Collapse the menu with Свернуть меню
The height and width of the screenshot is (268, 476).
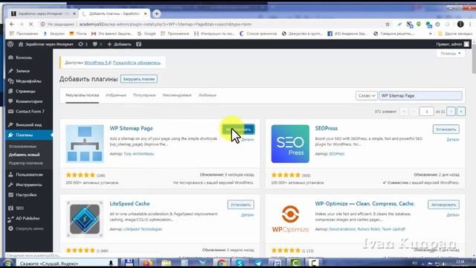(26, 229)
